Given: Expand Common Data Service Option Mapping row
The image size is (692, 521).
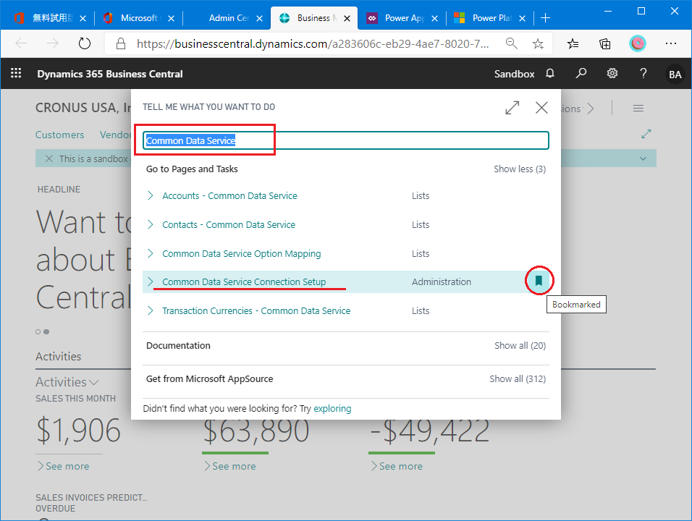Looking at the screenshot, I should click(x=151, y=253).
